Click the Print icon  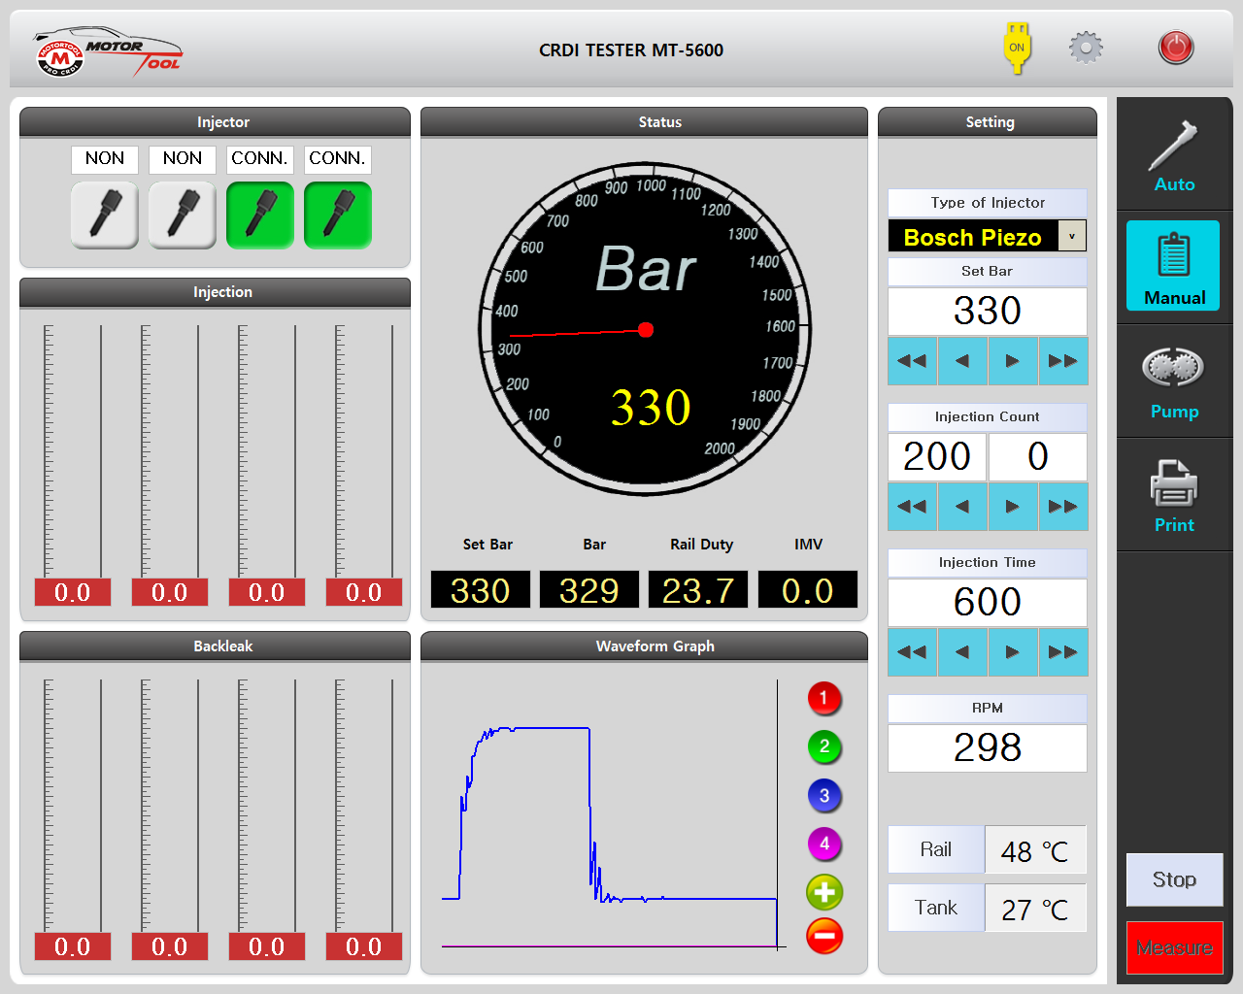click(x=1174, y=495)
